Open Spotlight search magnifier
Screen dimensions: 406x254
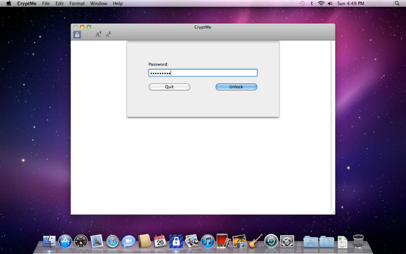click(x=397, y=4)
